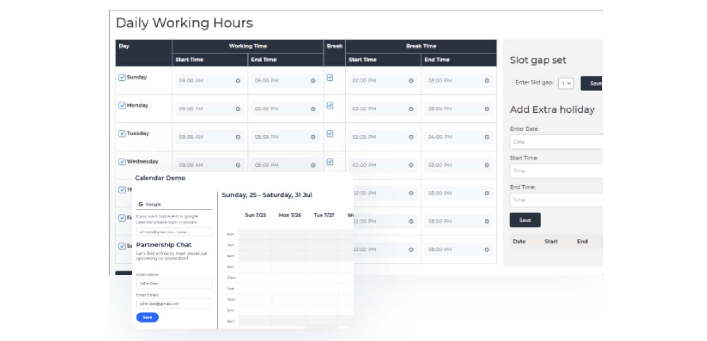Toggle the Tuesday break checkbox
This screenshot has width=707, height=341.
coord(330,134)
